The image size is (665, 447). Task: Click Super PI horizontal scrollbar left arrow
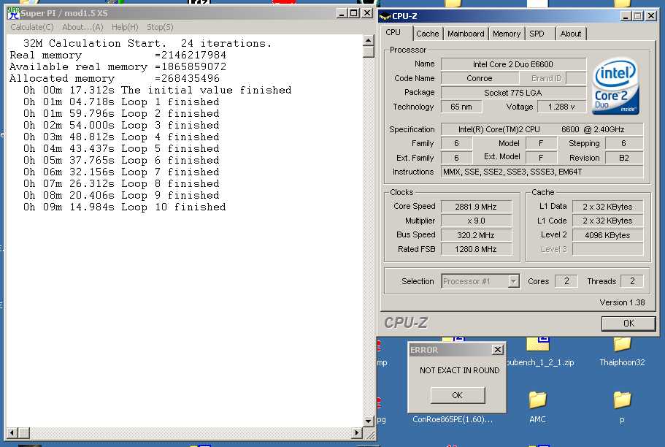click(12, 433)
